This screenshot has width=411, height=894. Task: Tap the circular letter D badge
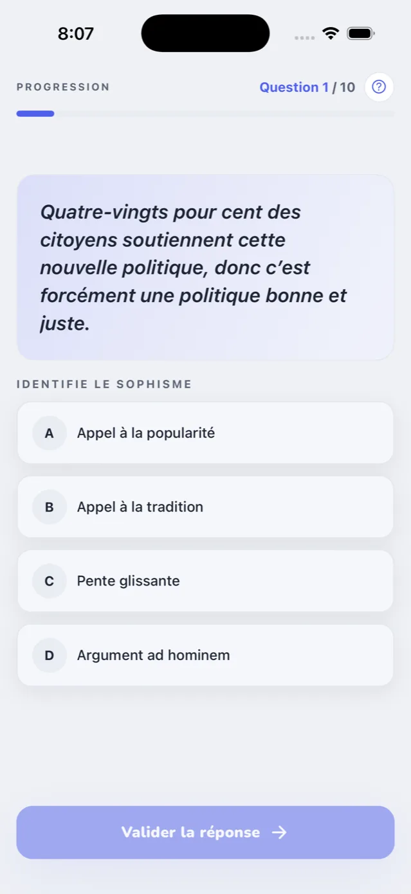tap(50, 656)
